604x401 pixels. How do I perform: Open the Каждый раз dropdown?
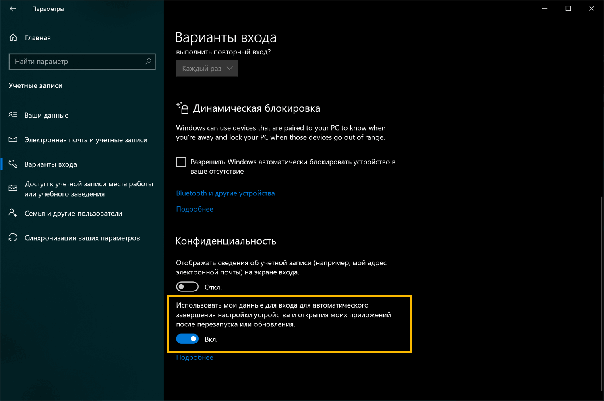tap(207, 69)
